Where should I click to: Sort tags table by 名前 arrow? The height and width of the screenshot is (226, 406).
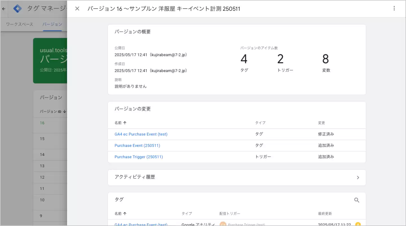125,214
